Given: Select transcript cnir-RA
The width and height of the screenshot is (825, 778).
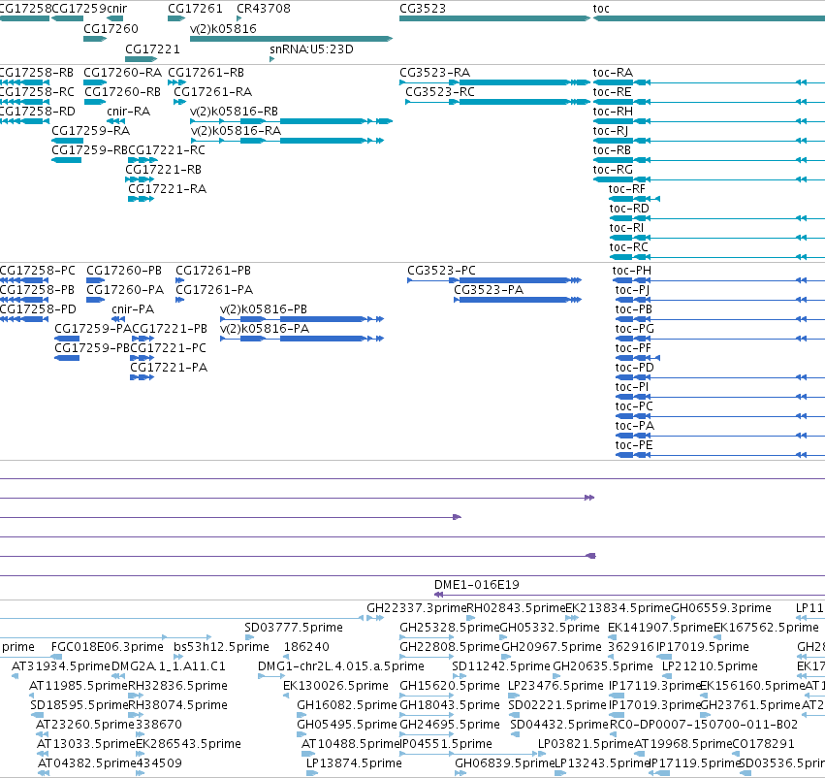Looking at the screenshot, I should [x=115, y=121].
